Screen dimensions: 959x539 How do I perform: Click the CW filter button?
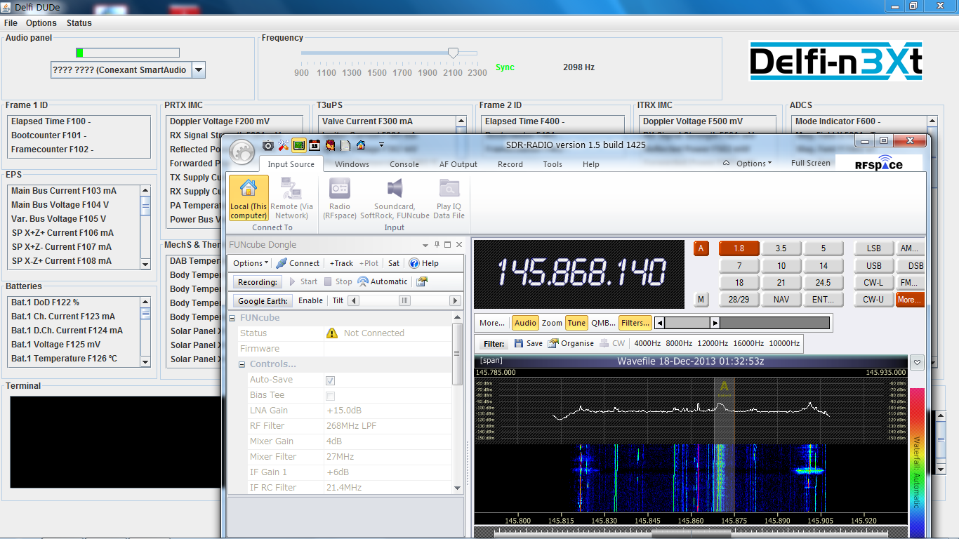(x=612, y=343)
